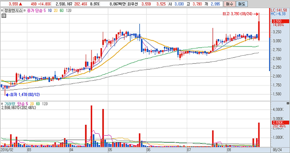Viewport: 290px width, 153px height.
Task: Click the red 2,590K volume tag on axis
Action: pyautogui.click(x=280, y=123)
